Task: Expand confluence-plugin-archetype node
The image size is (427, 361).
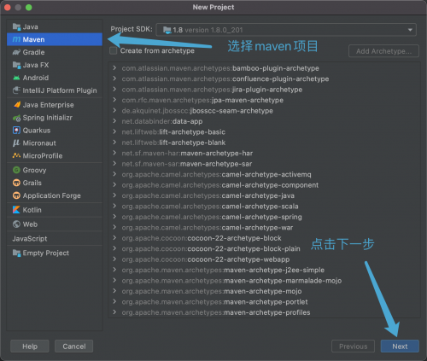Action: (x=114, y=79)
